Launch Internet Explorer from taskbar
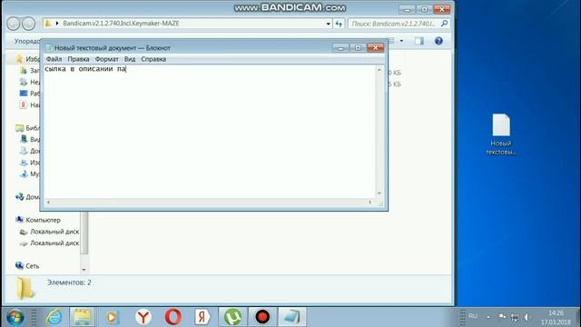Viewport: 581px width, 327px height. point(54,317)
